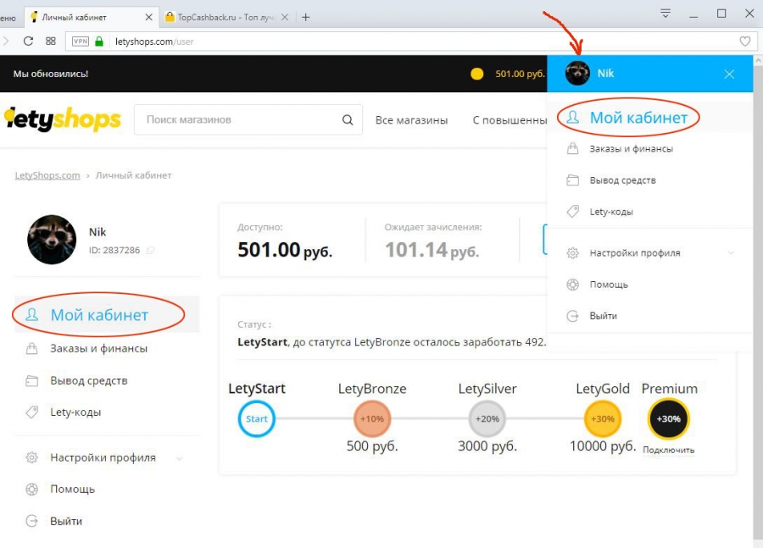
Task: Open the 501.00 руб. header balance
Action: pyautogui.click(x=520, y=74)
